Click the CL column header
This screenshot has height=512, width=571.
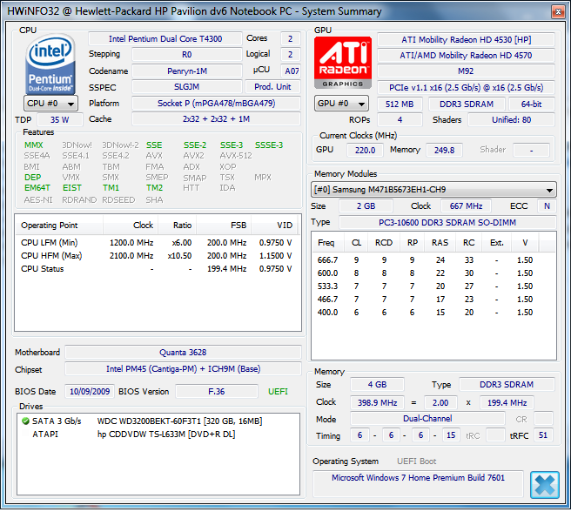(356, 243)
